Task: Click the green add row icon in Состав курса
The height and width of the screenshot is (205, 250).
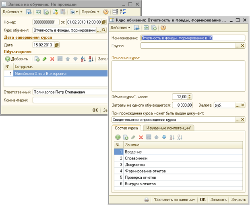Action: pos(118,137)
